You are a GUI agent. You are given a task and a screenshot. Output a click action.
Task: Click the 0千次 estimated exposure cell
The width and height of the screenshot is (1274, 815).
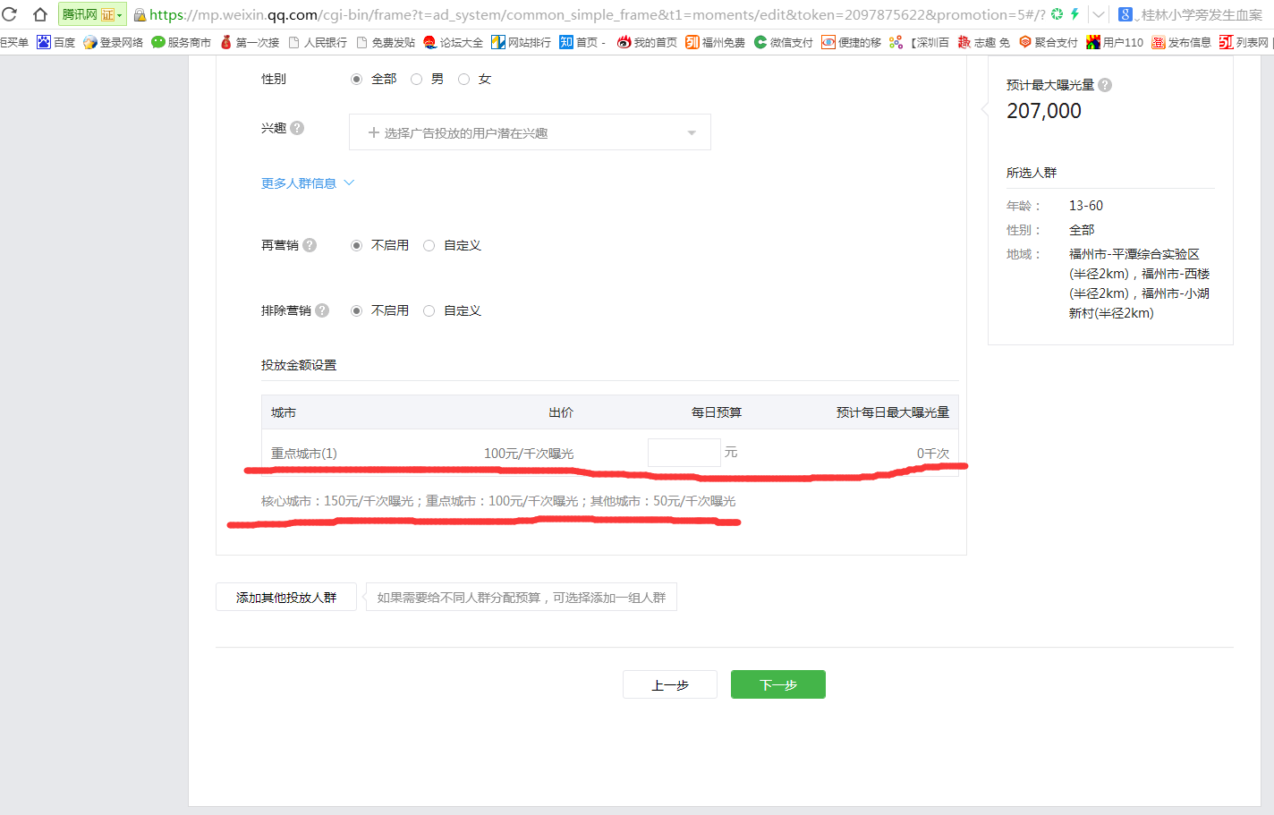(x=933, y=454)
